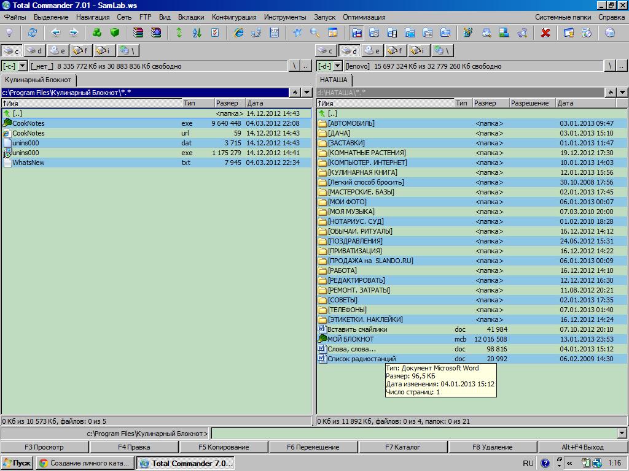The image size is (629, 471).
Task: Click the Internet Explorer toolbar icon
Action: (x=239, y=33)
